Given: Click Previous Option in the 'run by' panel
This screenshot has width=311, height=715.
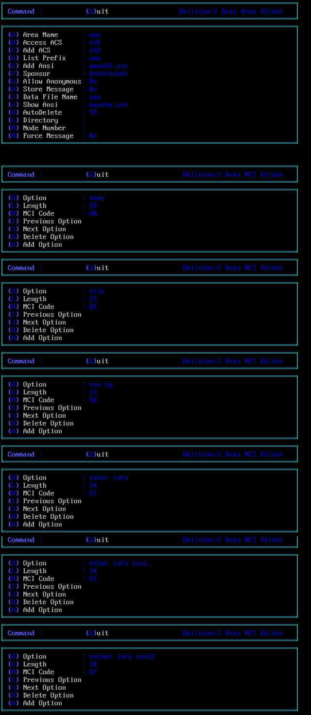Looking at the screenshot, I should click(52, 408).
